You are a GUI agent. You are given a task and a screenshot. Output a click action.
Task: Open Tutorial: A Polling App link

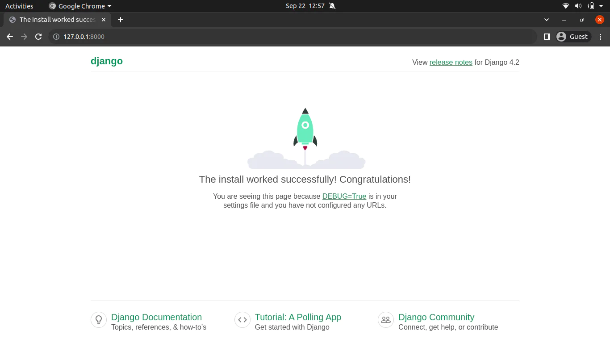point(298,317)
